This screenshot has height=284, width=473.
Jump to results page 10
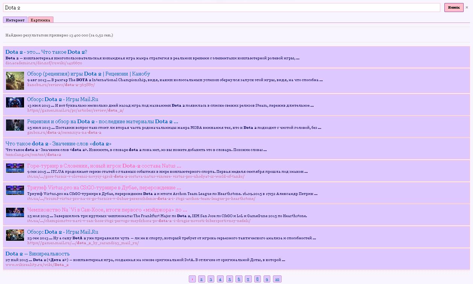277,279
